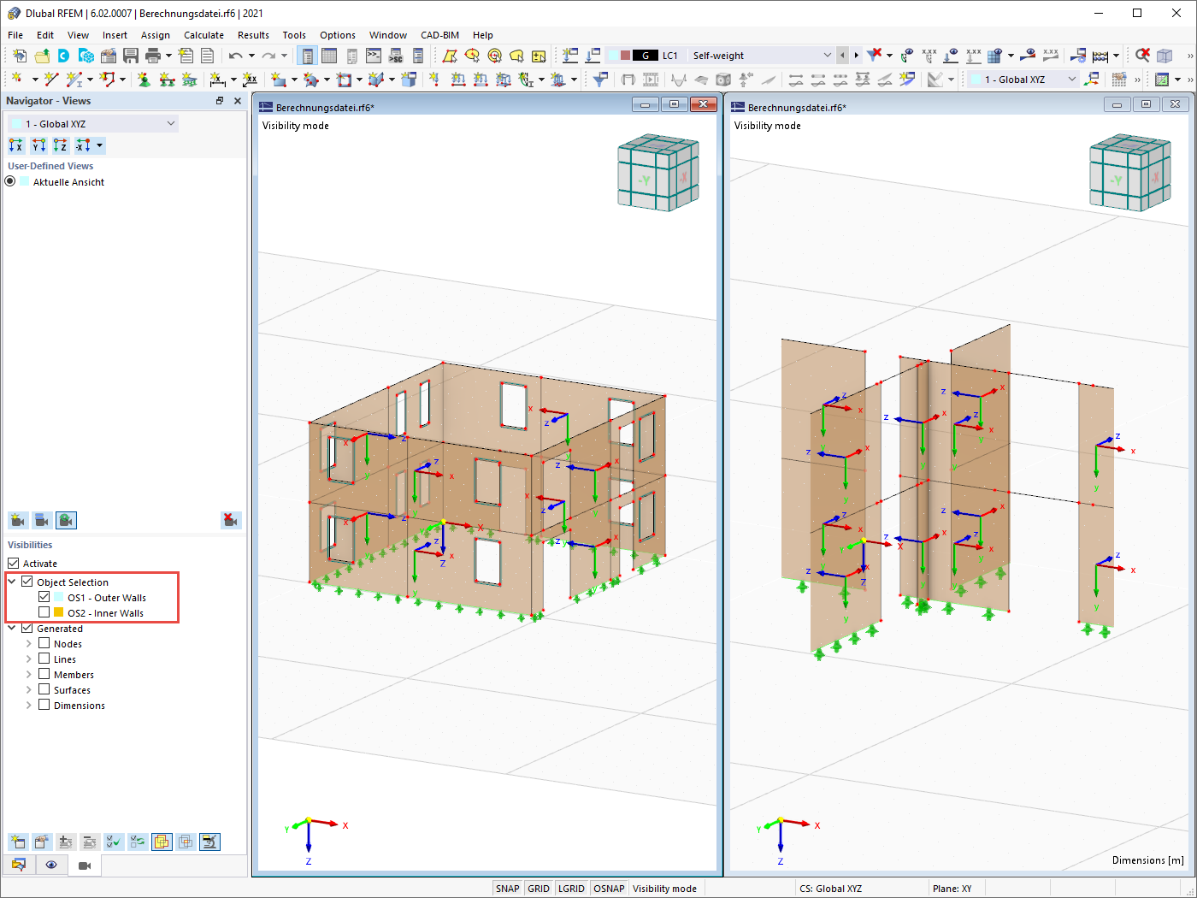Toggle the LGRID button in status bar

(x=572, y=889)
